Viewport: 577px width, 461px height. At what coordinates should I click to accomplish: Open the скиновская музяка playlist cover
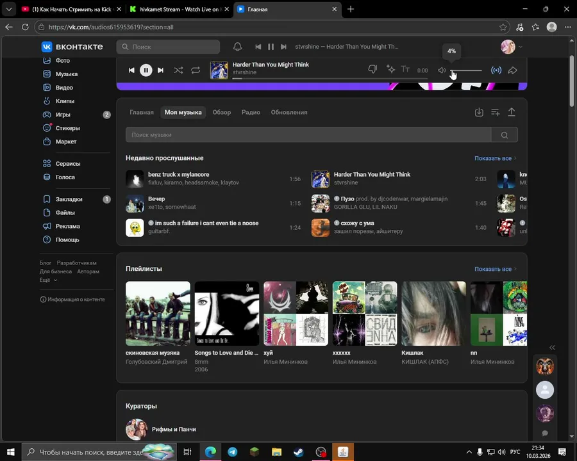[158, 313]
